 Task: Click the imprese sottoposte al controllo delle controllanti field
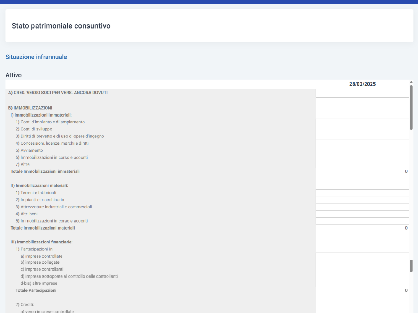click(x=362, y=276)
